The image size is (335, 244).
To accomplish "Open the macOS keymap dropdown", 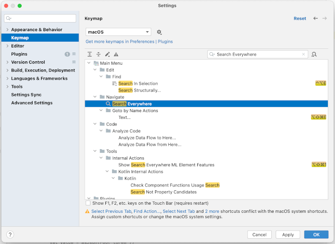I will [x=118, y=32].
